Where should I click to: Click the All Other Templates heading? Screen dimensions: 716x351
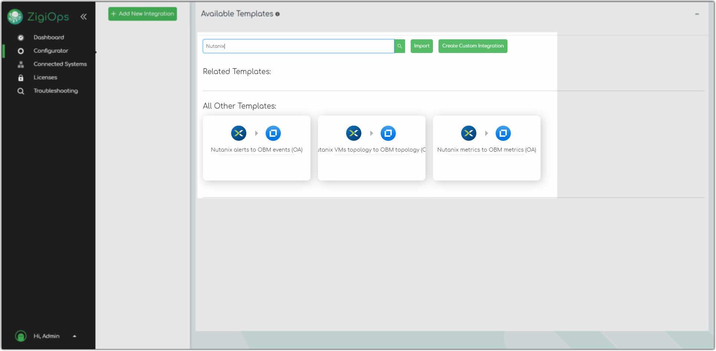tap(240, 106)
